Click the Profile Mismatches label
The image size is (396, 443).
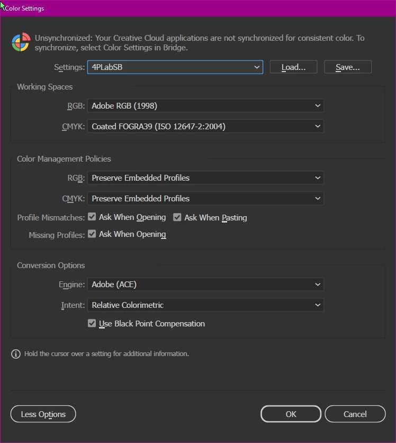point(51,218)
